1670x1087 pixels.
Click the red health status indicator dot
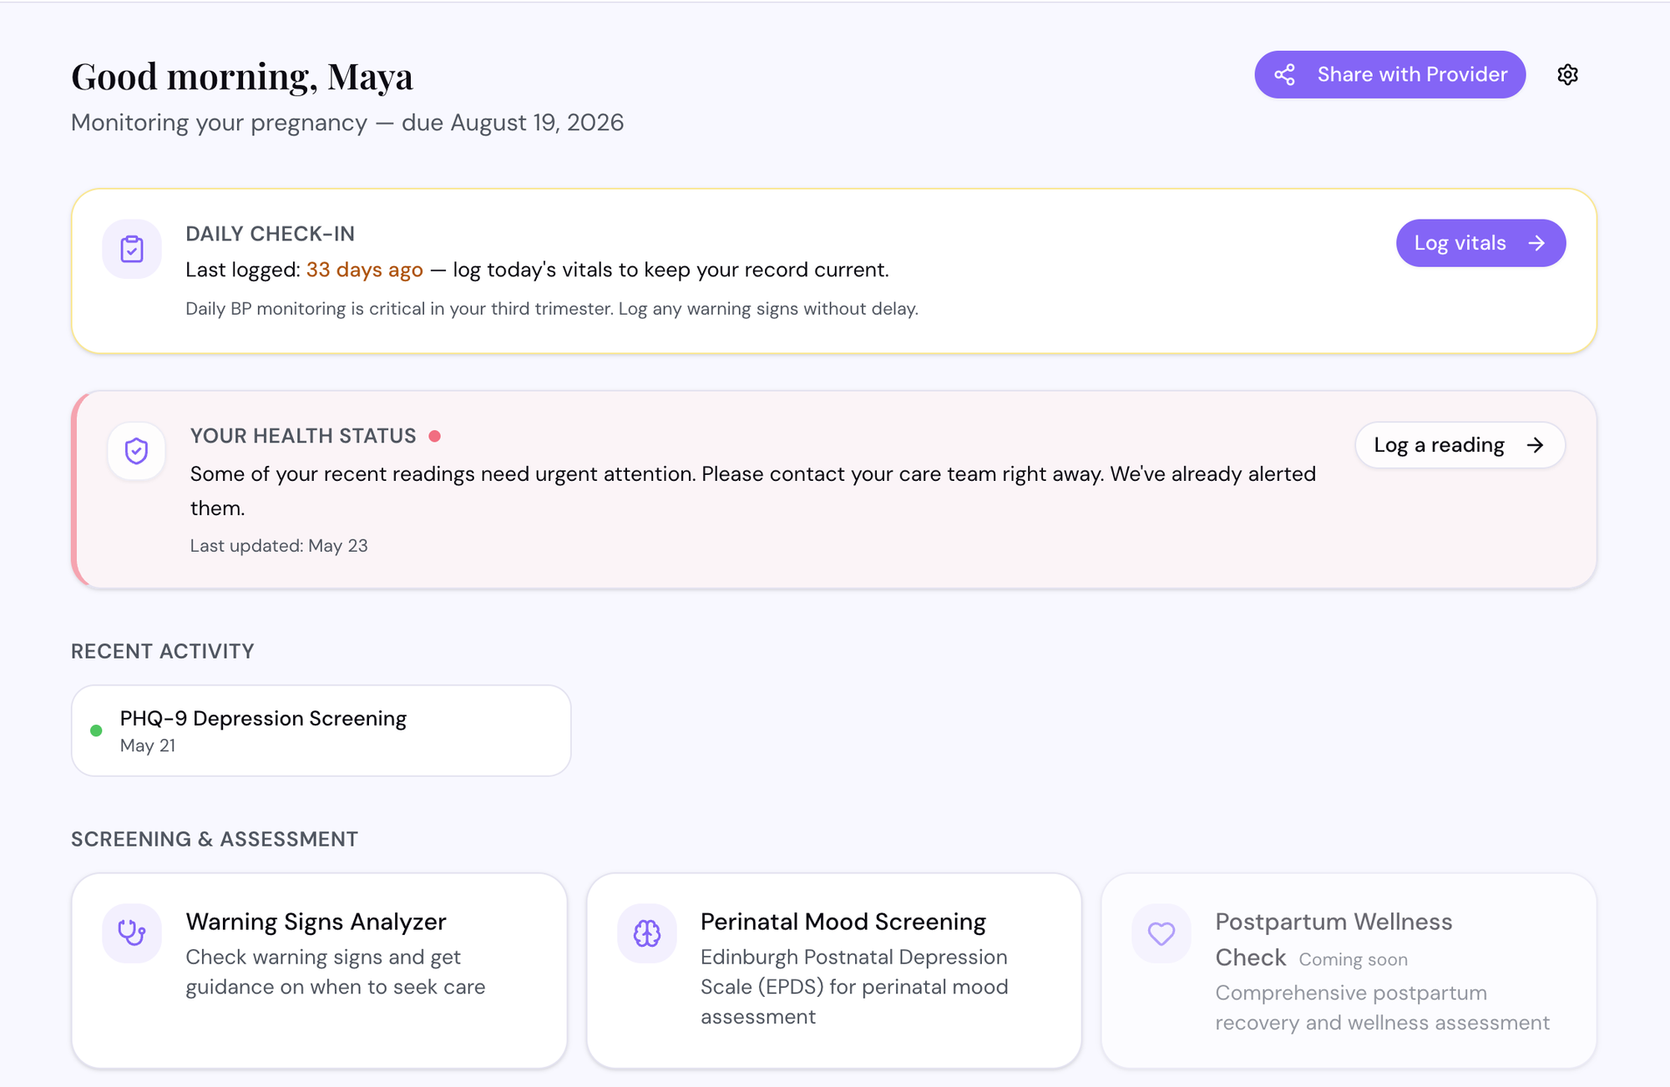(435, 436)
